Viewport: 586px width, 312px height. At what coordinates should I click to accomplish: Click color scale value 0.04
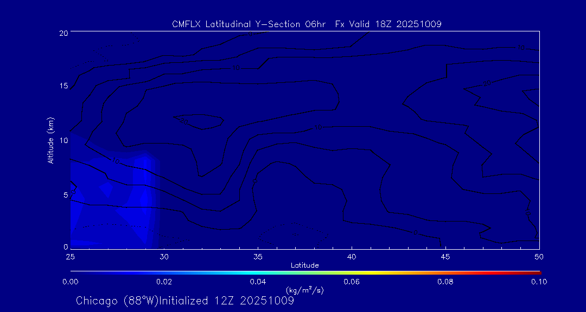[x=258, y=282]
